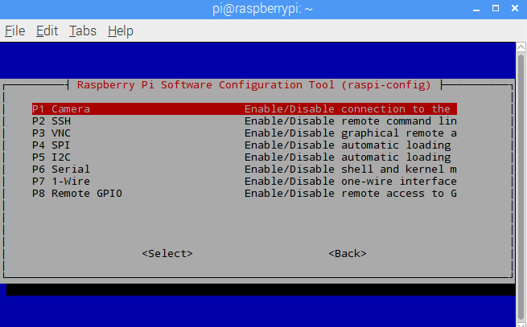
Task: Maximize the terminal window
Action: coord(496,8)
